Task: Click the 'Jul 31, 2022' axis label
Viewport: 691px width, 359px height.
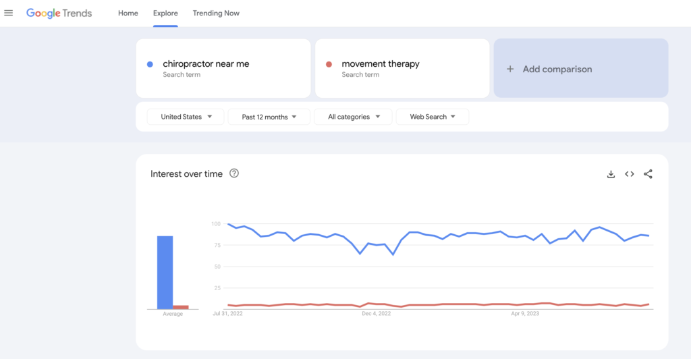Action: coord(227,314)
